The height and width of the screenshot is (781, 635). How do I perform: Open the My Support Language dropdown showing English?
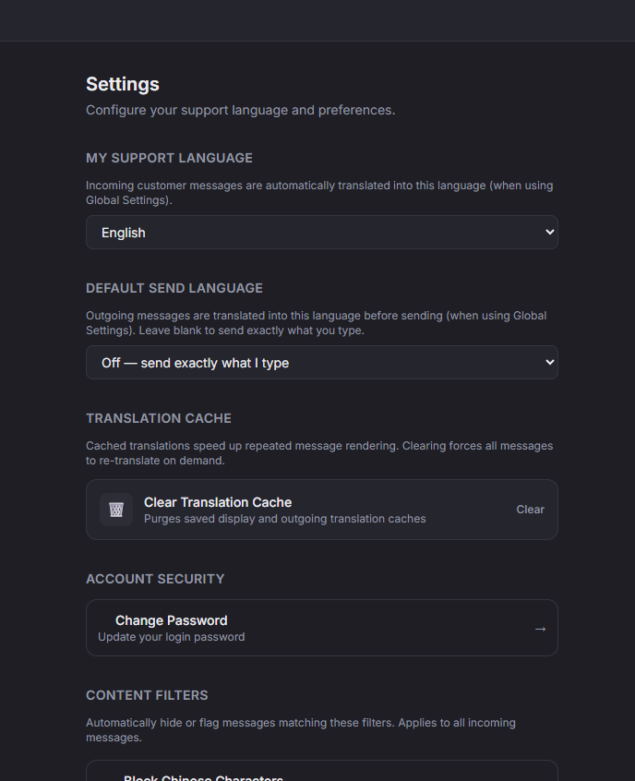pyautogui.click(x=322, y=232)
